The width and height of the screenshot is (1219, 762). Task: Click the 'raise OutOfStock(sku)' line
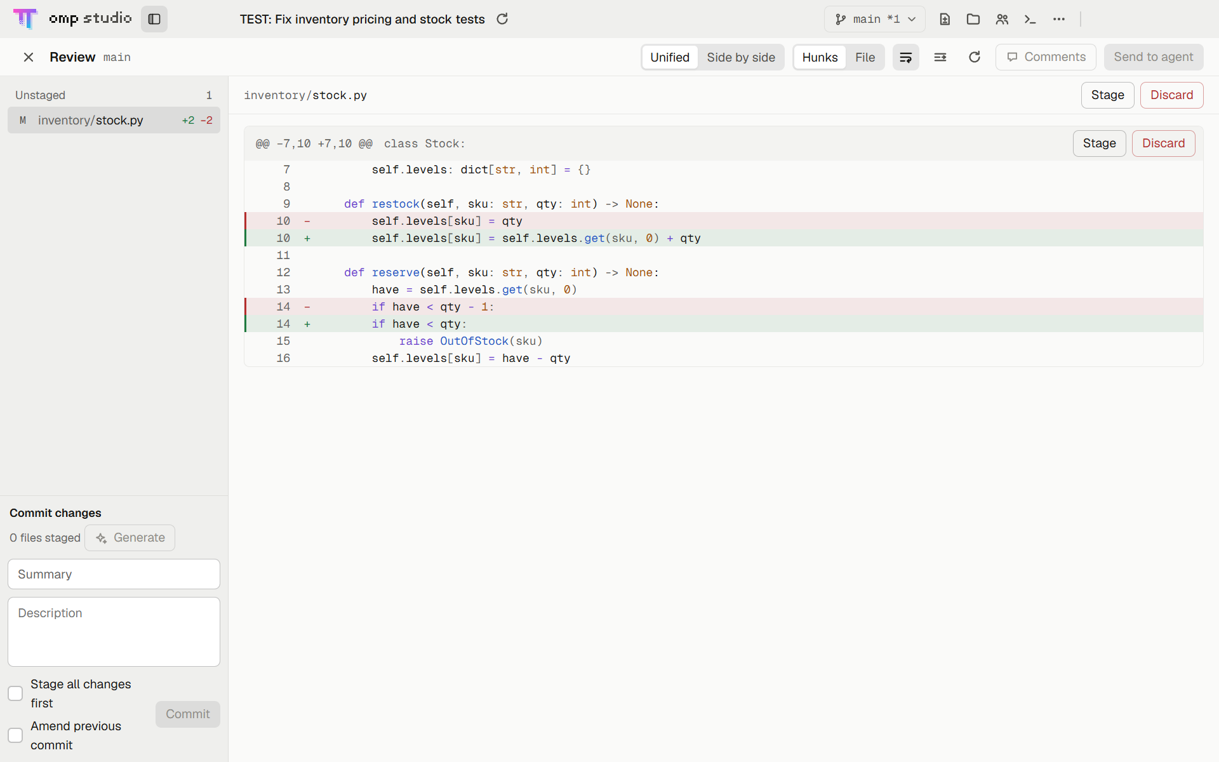tap(724, 341)
